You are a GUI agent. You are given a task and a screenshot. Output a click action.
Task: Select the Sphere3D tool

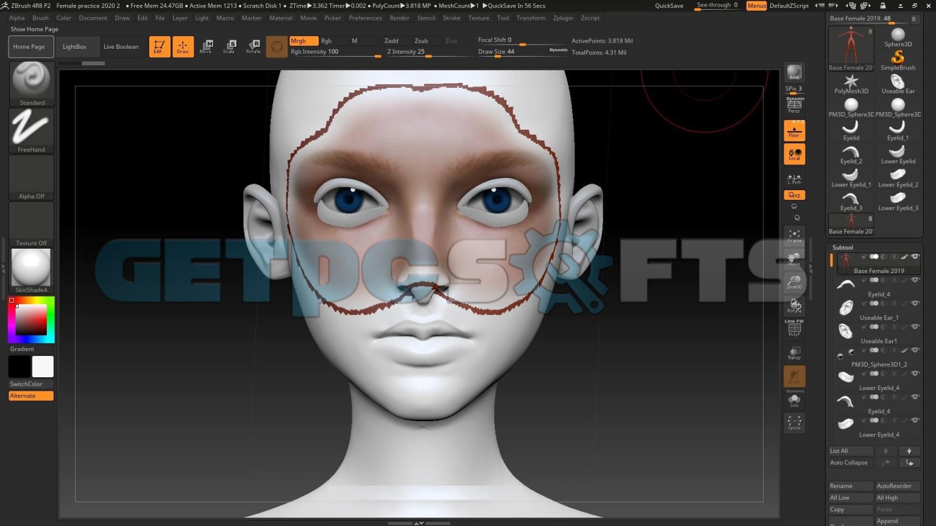pos(898,38)
